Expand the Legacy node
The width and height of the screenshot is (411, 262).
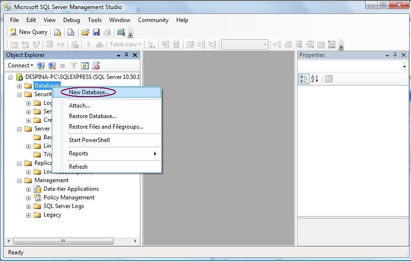[28, 216]
